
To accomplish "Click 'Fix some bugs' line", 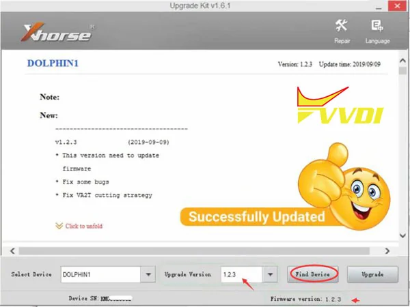I will (85, 182).
